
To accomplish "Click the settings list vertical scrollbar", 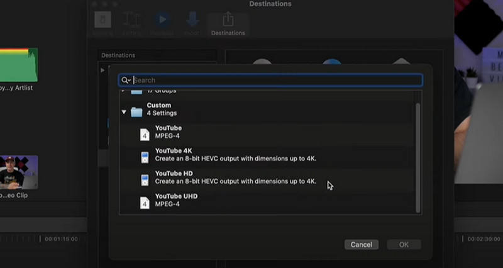I will 417,157.
